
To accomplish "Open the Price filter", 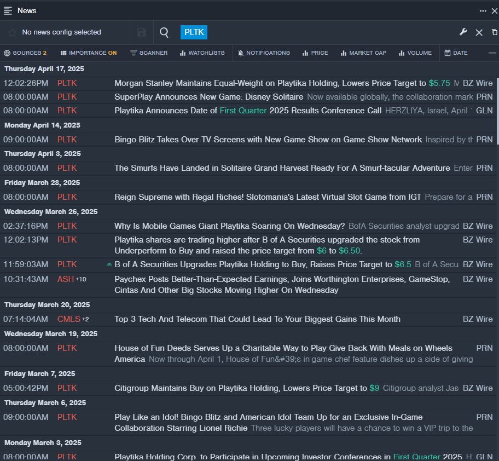I will click(x=315, y=53).
